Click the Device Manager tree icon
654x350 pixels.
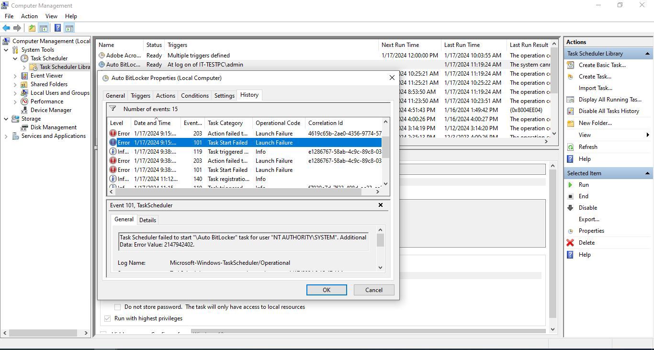point(25,110)
